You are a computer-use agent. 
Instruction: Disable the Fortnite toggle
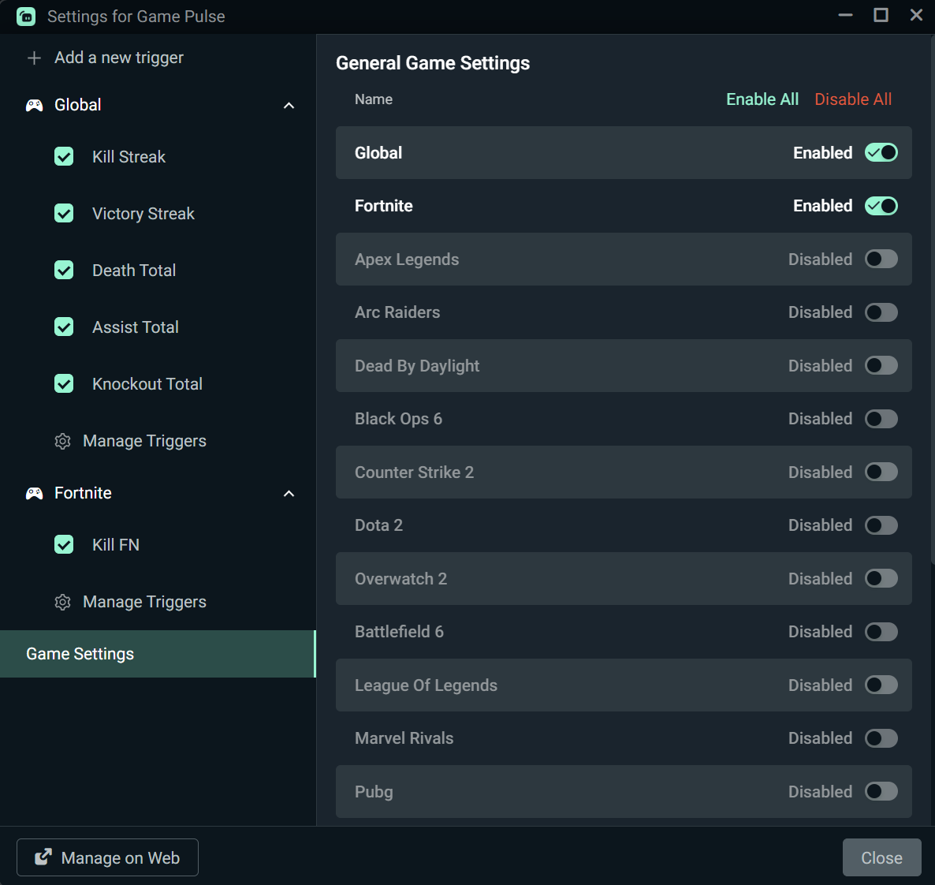(881, 206)
